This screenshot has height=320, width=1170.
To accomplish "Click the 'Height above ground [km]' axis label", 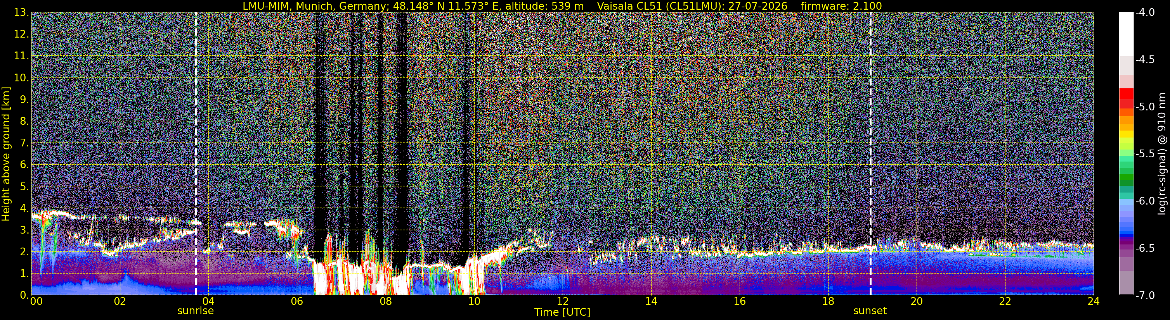I will click(6, 154).
